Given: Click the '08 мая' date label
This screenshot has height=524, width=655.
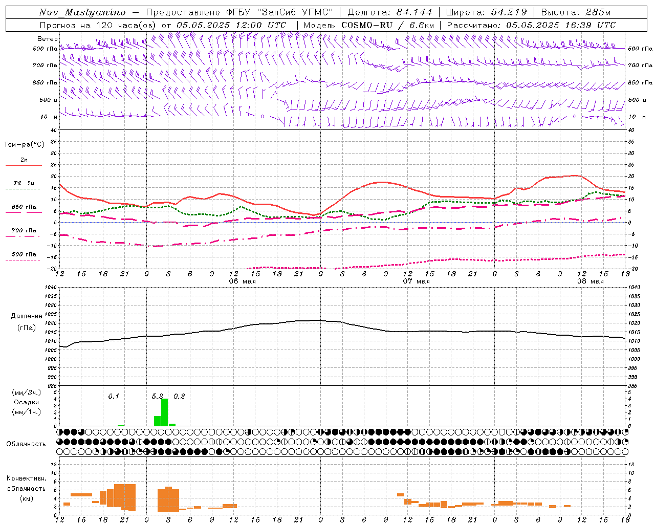Looking at the screenshot, I should [590, 281].
